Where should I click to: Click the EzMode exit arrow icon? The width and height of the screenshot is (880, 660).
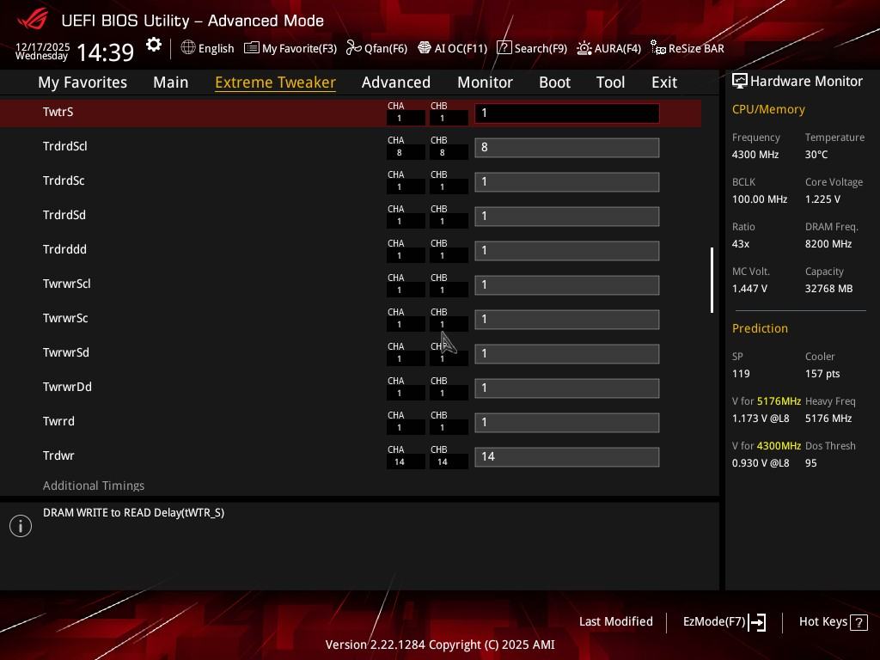757,622
